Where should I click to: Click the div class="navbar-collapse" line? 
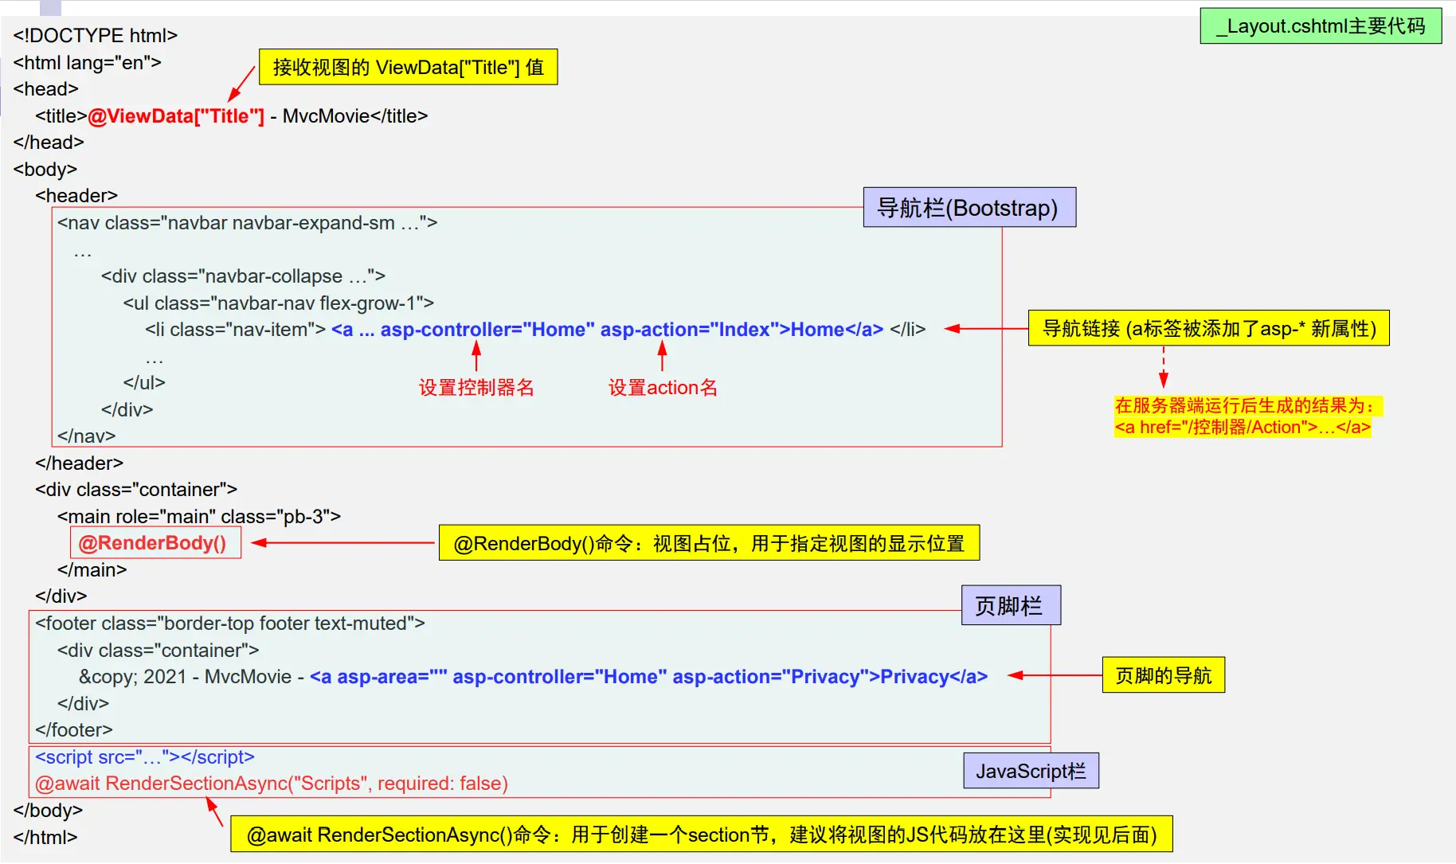(x=243, y=276)
